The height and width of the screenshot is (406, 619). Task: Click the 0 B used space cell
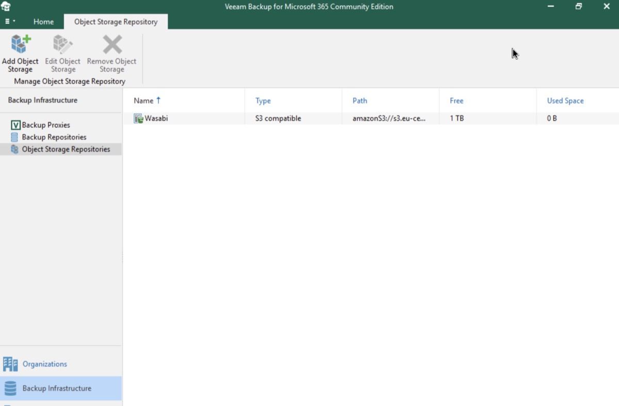552,119
